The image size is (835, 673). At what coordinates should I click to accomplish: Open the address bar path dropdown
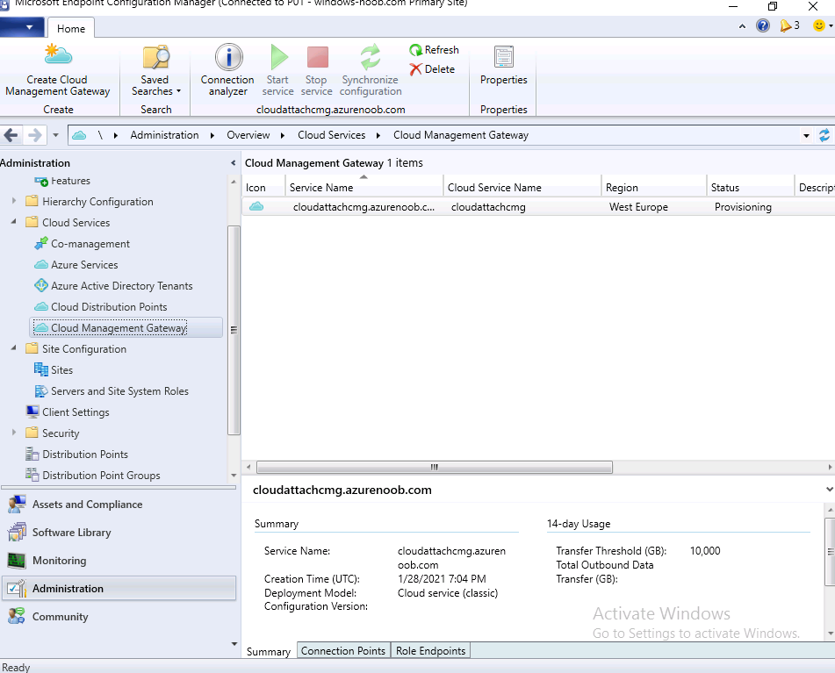[806, 135]
